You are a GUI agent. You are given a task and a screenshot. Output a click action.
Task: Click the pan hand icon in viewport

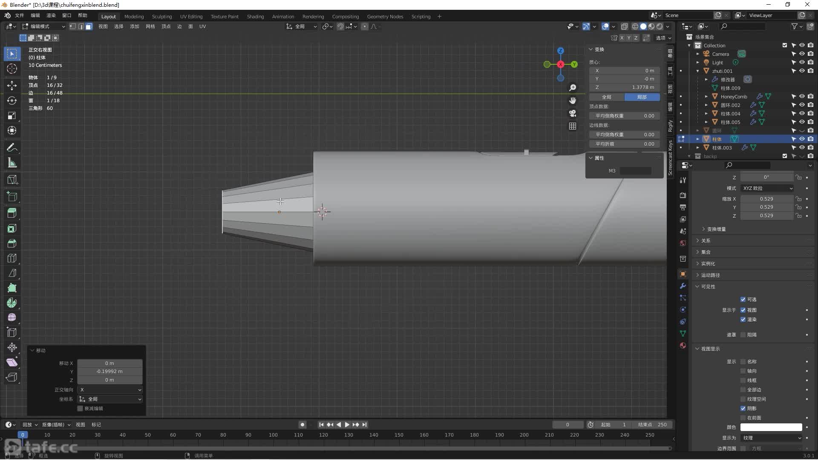(573, 101)
